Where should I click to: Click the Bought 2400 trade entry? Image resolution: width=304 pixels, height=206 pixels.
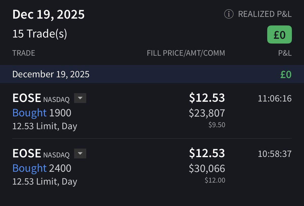(x=42, y=168)
